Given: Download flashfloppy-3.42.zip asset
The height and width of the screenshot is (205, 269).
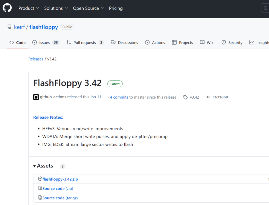Looking at the screenshot, I should 60,179.
